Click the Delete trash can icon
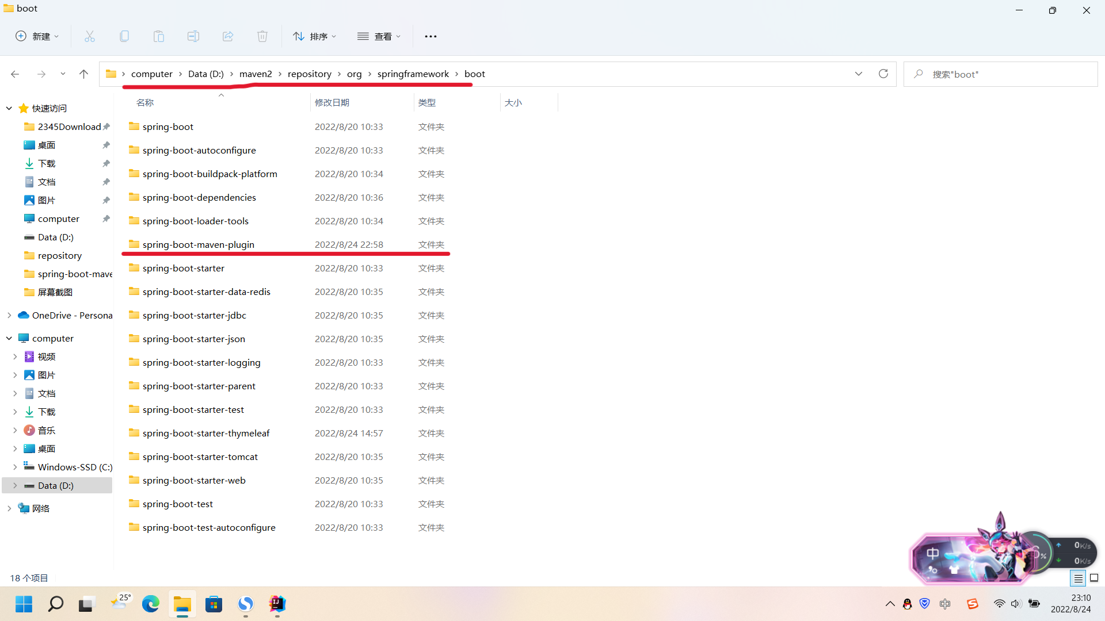This screenshot has height=621, width=1105. pyautogui.click(x=262, y=36)
